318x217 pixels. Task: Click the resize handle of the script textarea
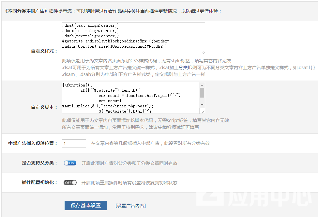click(x=203, y=112)
